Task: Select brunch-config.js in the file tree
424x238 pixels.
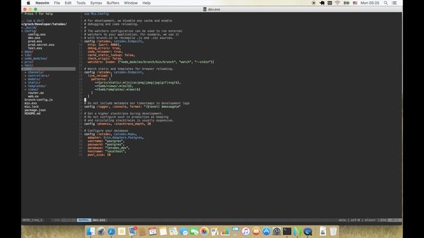Action: pyautogui.click(x=38, y=100)
